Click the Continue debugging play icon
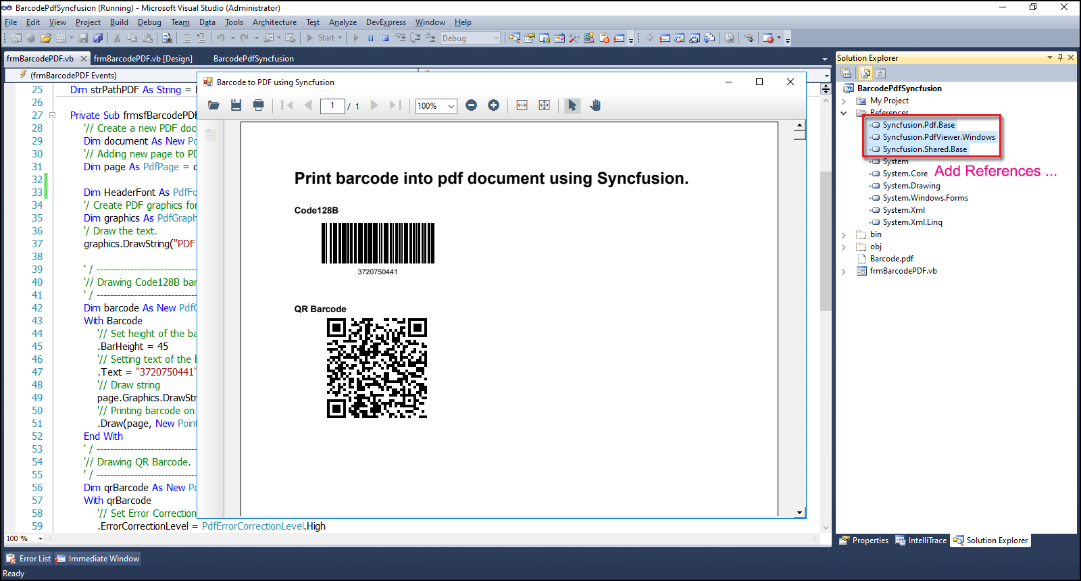Viewport: 1081px width, 581px height. tap(356, 39)
